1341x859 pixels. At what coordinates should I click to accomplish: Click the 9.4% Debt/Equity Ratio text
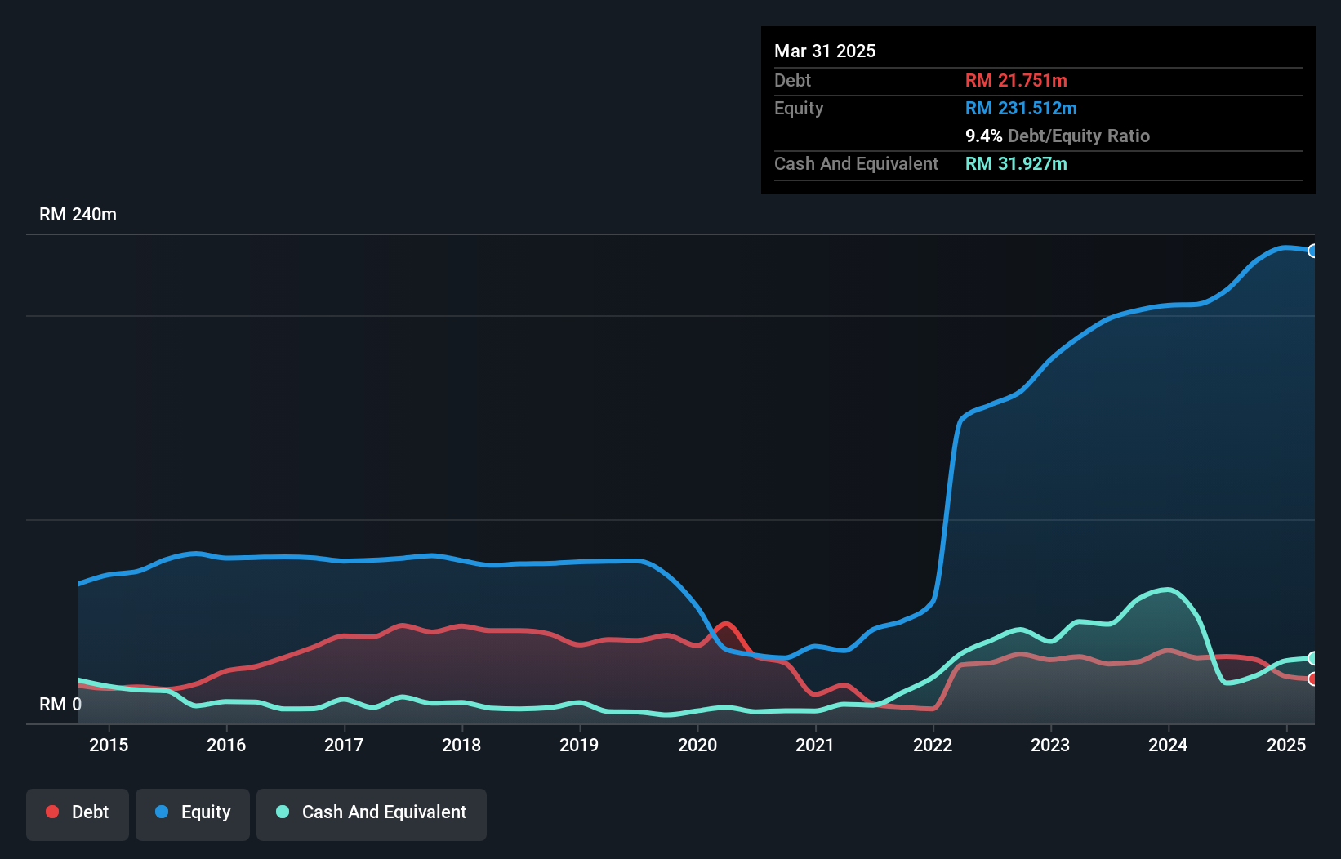click(x=1058, y=136)
